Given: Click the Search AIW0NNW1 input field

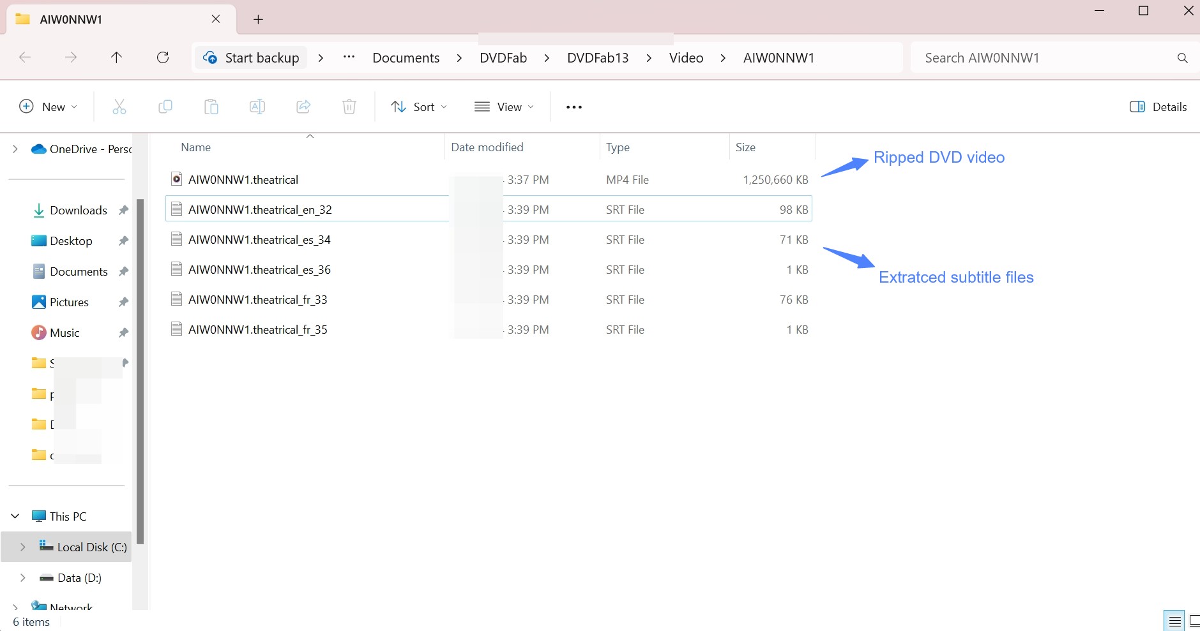Looking at the screenshot, I should [x=1045, y=57].
